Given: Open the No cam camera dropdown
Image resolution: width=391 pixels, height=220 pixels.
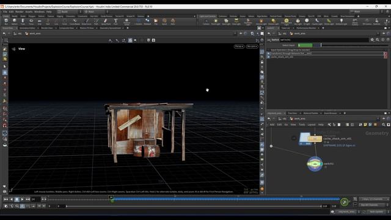Looking at the screenshot, I should click(252, 46).
